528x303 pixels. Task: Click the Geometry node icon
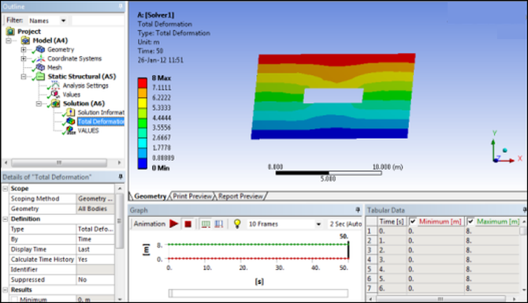point(40,50)
